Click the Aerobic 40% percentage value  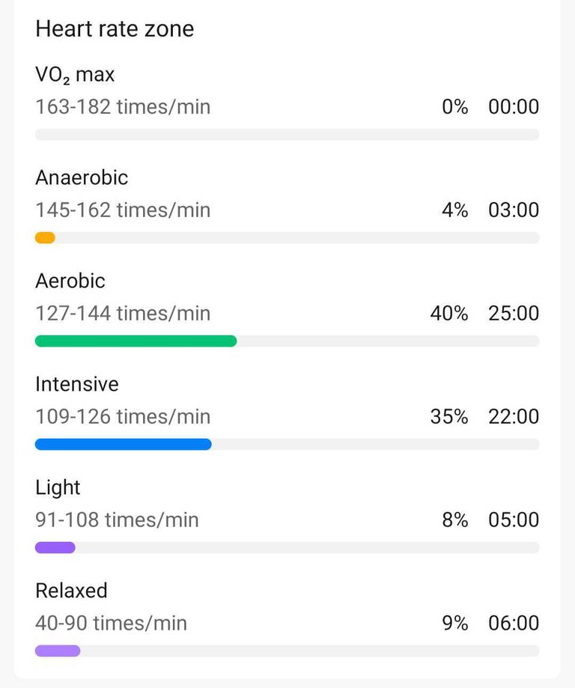449,313
